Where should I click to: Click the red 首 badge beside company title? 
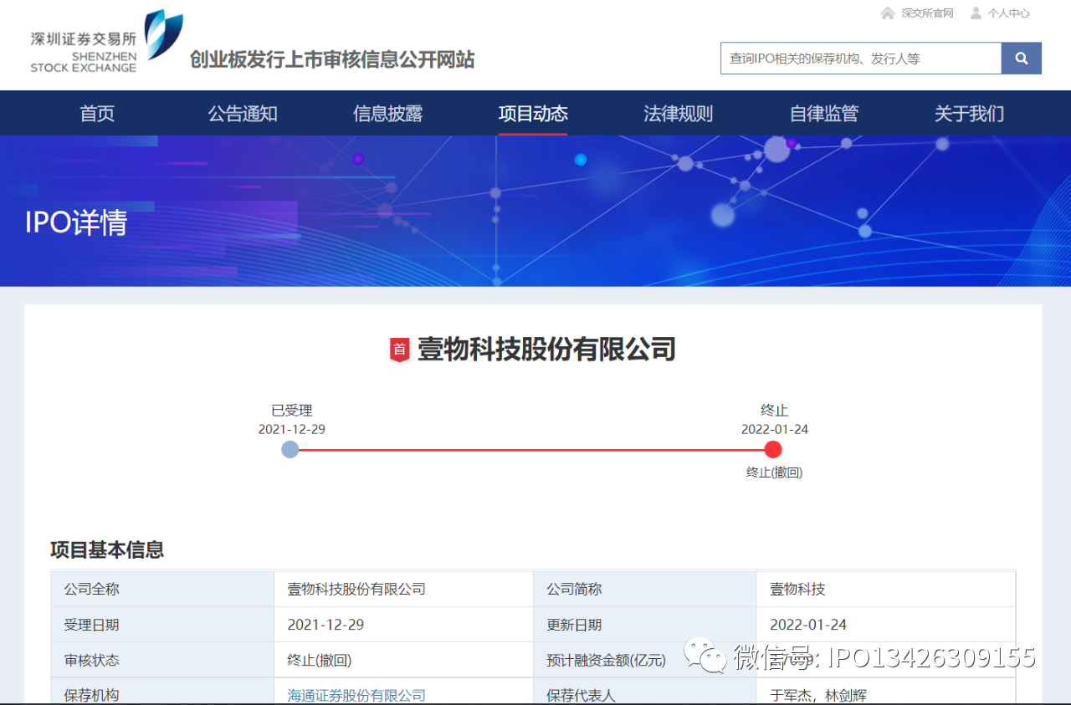point(400,350)
